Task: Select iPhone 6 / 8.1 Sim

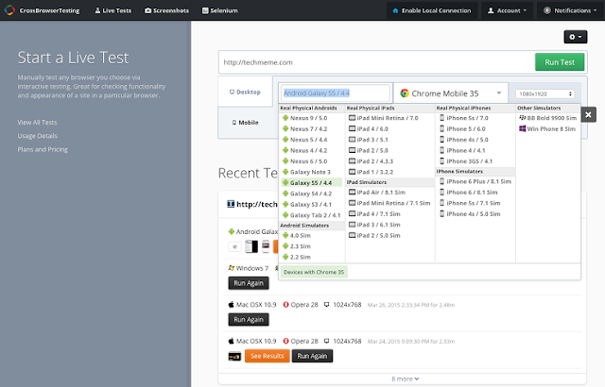Action: [469, 193]
